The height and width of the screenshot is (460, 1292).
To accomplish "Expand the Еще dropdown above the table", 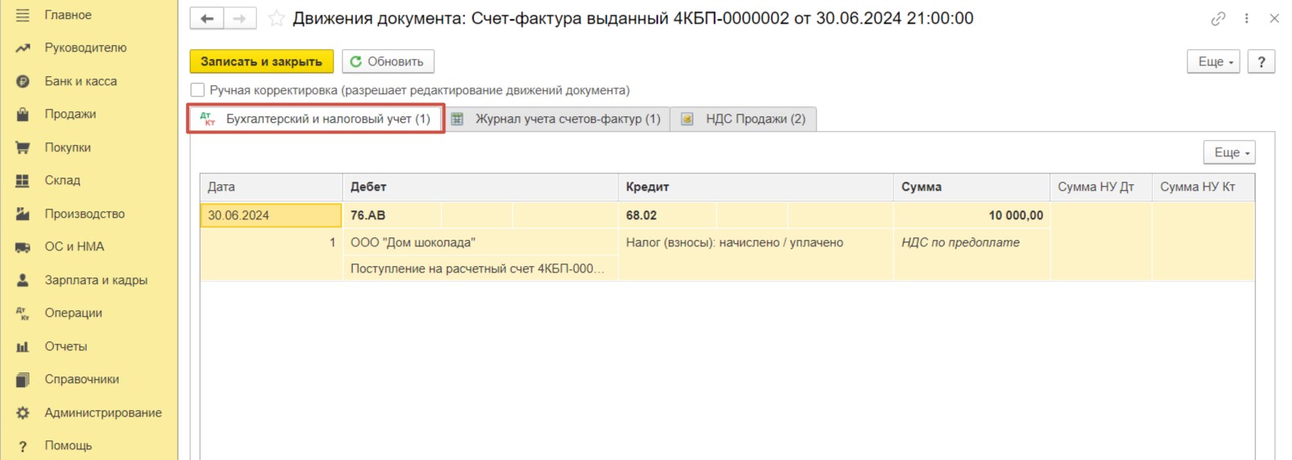I will coord(1230,152).
